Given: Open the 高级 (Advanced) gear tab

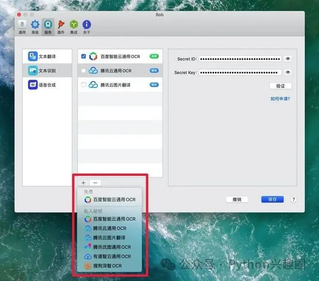Looking at the screenshot, I should click(x=35, y=27).
